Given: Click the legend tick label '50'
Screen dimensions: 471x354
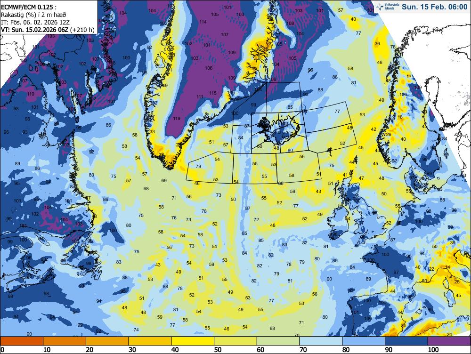Looking at the screenshot, I should click(x=218, y=350).
